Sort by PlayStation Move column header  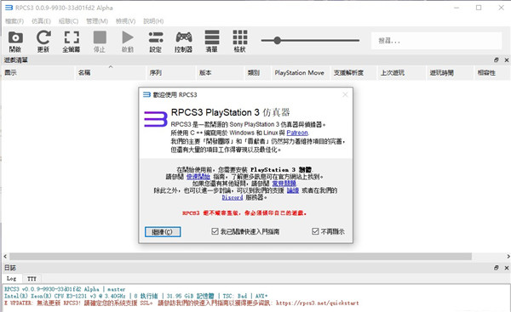tap(301, 73)
